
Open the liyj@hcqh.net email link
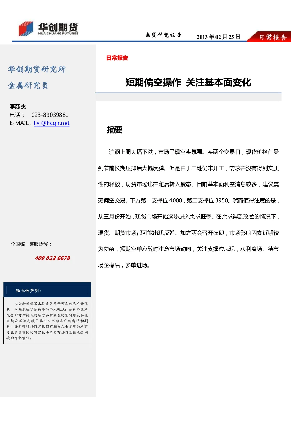pyautogui.click(x=52, y=123)
